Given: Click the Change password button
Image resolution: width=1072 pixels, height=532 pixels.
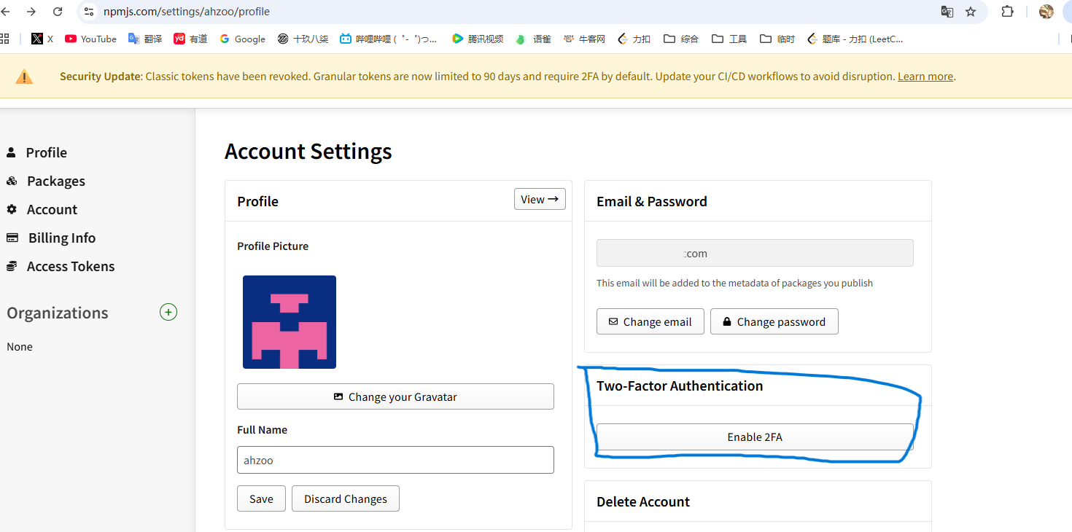Looking at the screenshot, I should tap(774, 321).
